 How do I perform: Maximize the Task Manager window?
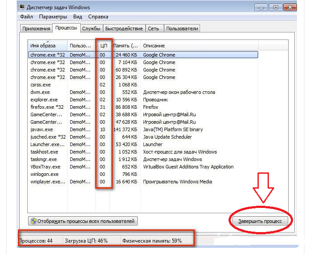point(275,7)
